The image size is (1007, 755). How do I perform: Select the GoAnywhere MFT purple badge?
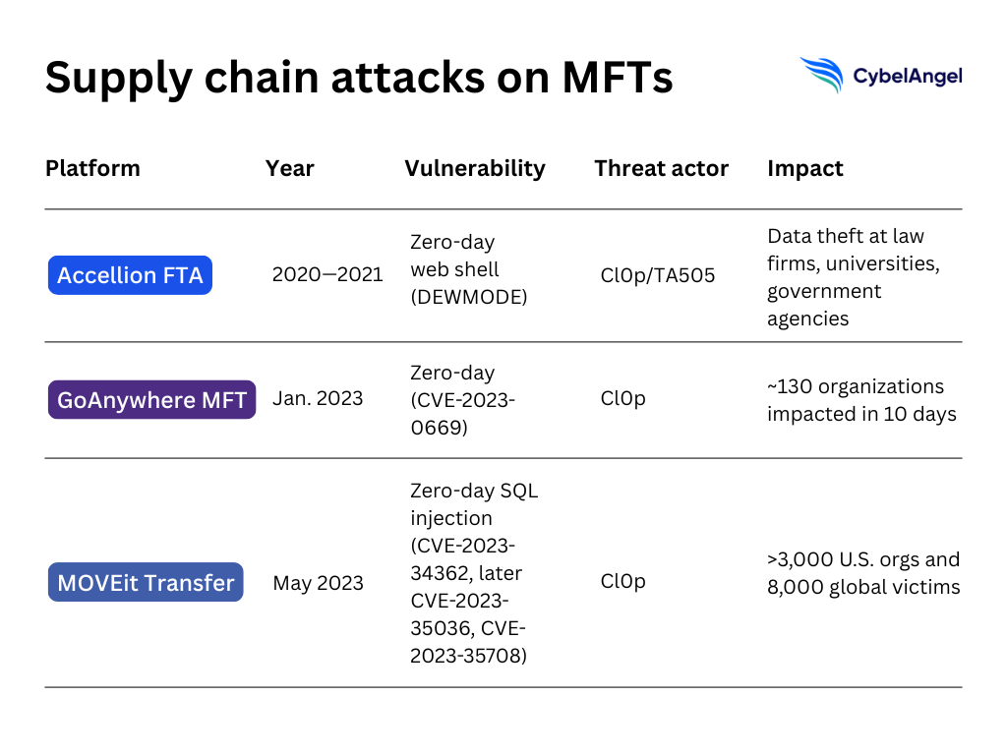coord(151,399)
